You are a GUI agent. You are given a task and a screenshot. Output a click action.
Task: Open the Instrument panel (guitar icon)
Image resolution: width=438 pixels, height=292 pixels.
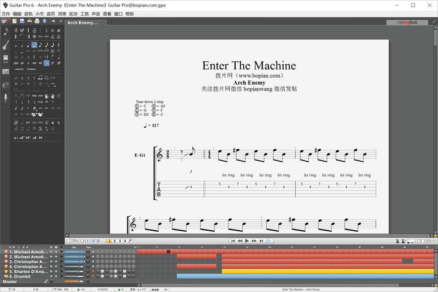click(x=6, y=45)
